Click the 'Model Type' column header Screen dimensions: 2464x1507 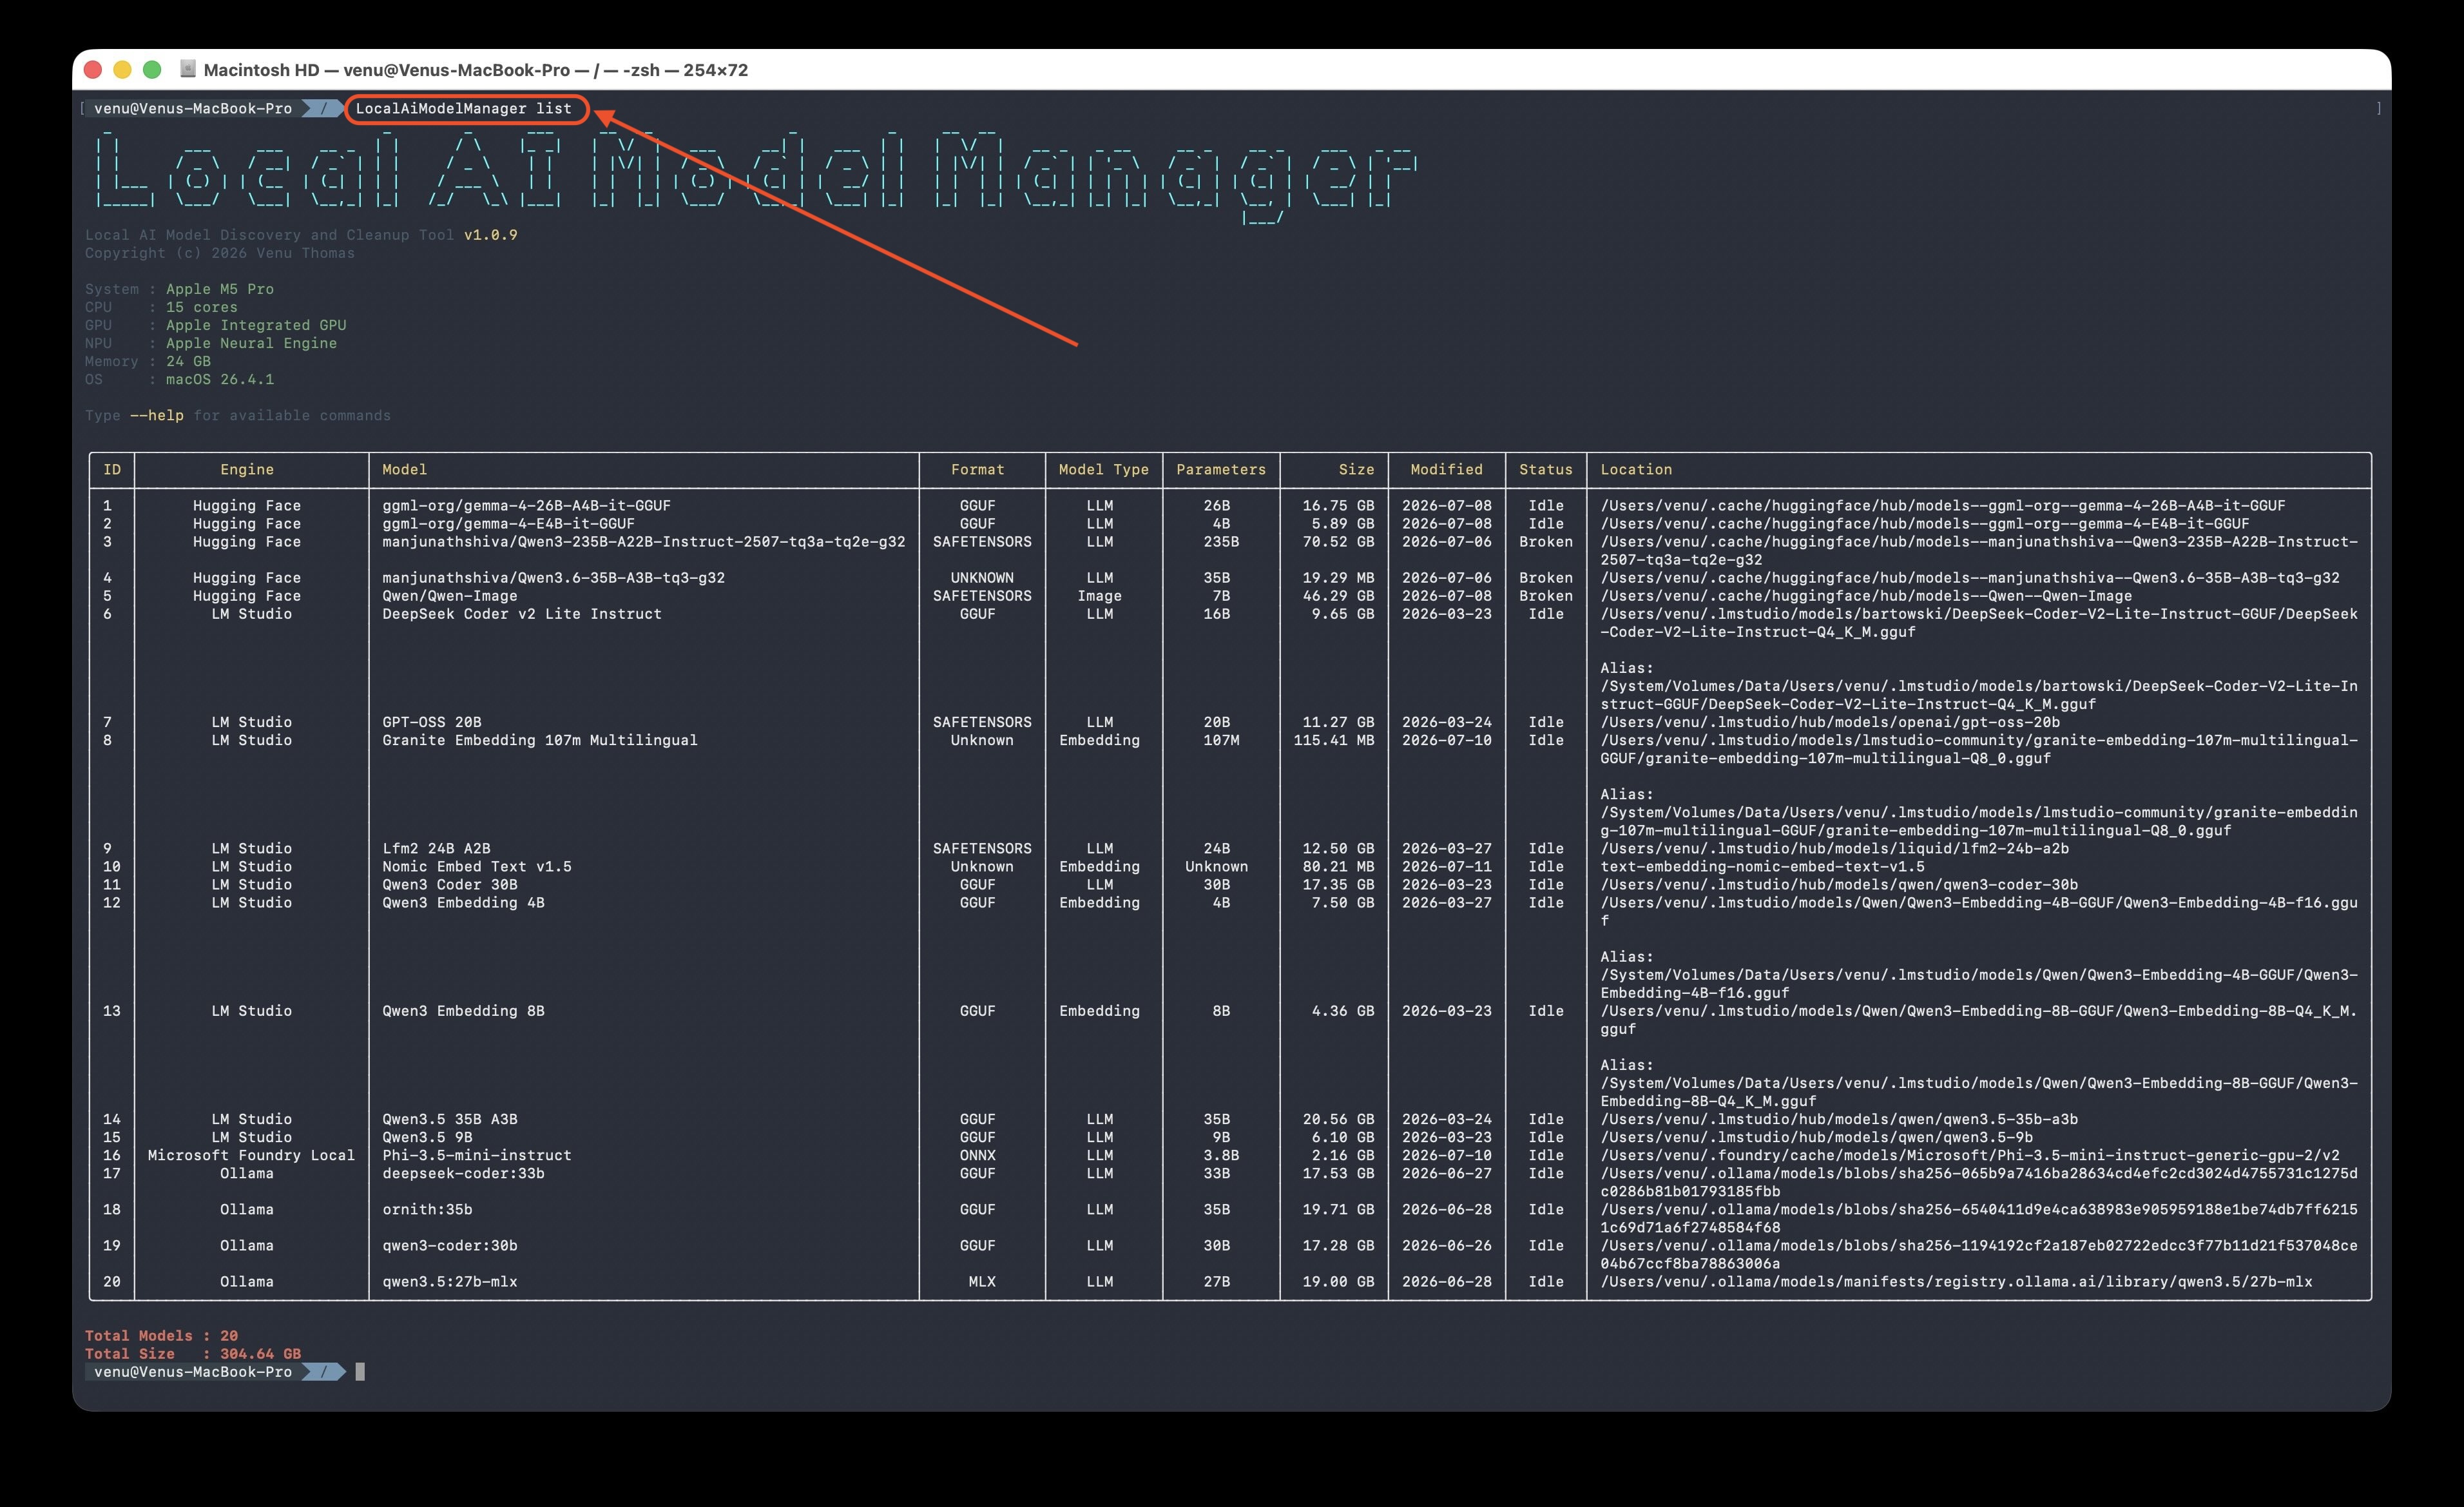coord(1104,469)
